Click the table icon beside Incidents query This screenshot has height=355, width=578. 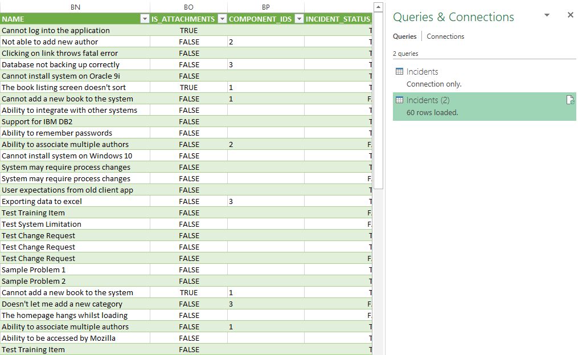click(x=399, y=72)
